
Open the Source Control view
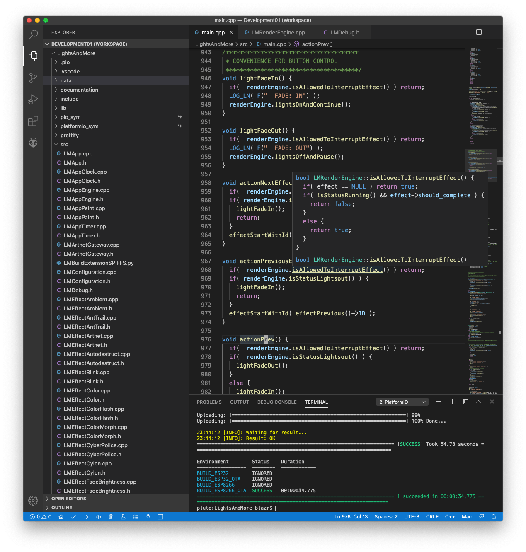(33, 77)
